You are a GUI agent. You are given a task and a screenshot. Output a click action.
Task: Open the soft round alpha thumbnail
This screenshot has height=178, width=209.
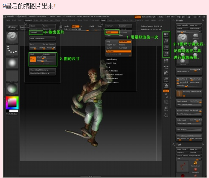coord(12,63)
